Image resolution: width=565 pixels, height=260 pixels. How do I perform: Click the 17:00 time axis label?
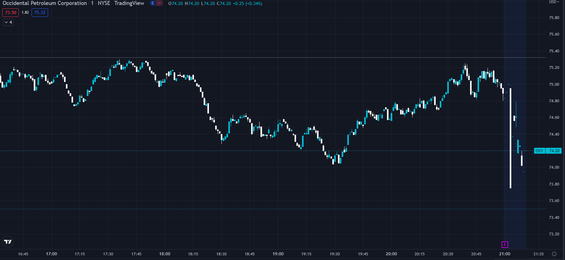click(x=51, y=254)
